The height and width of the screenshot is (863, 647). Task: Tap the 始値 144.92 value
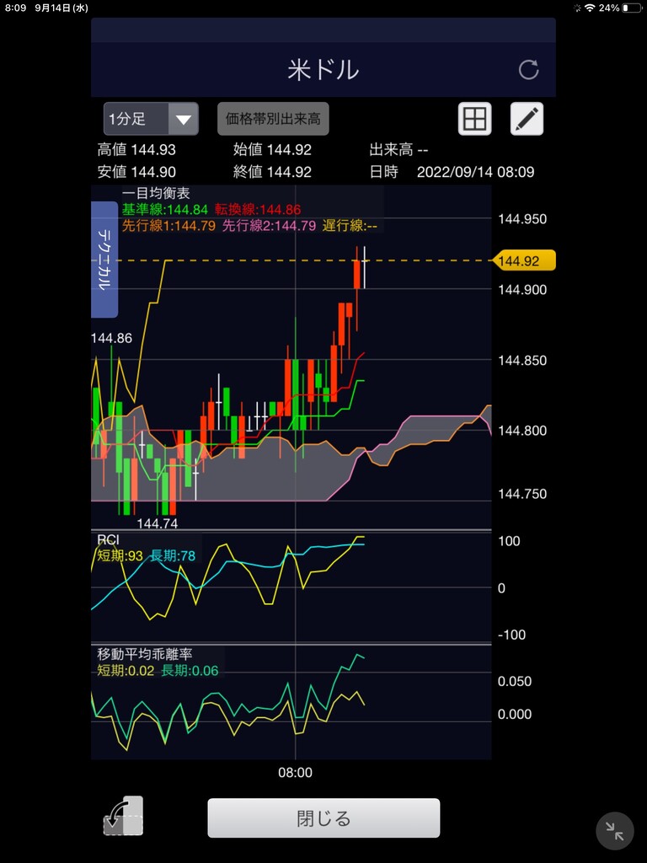[272, 150]
